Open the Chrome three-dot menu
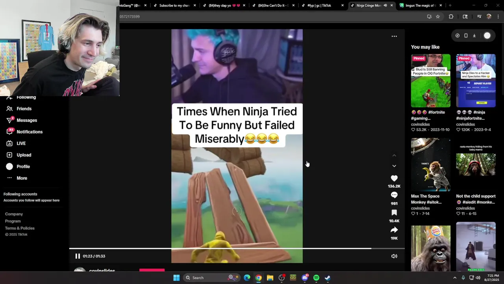Viewport: 504px width, 284px height. [498, 17]
